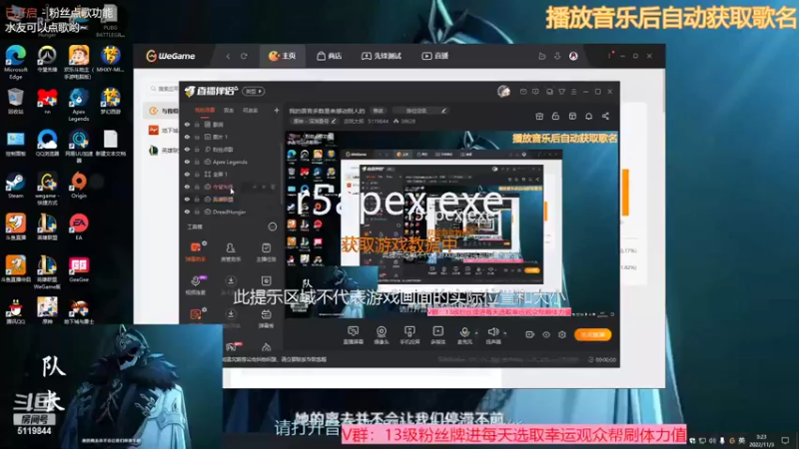Select the second scene tab in streaming app

229,110
